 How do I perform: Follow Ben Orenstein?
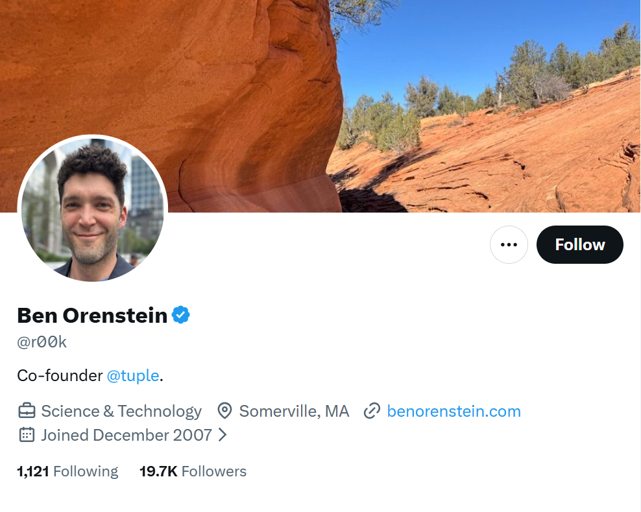(x=579, y=244)
